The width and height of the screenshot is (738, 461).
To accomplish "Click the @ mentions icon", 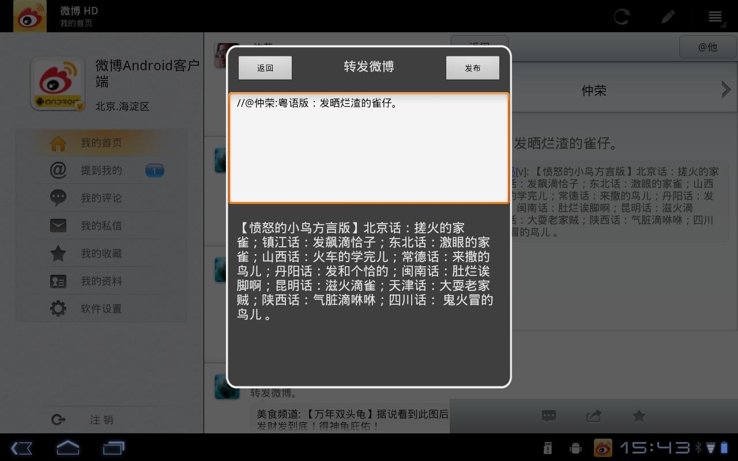I will coord(58,170).
